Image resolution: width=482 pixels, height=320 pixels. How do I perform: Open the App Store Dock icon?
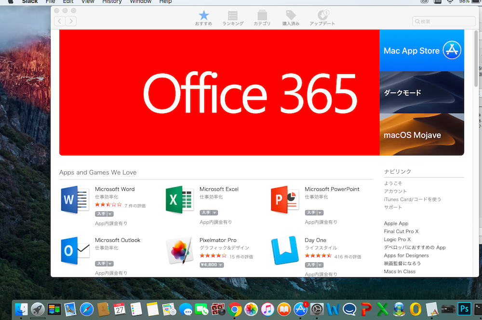coord(300,309)
